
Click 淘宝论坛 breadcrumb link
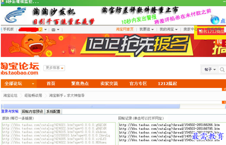click(x=10, y=95)
